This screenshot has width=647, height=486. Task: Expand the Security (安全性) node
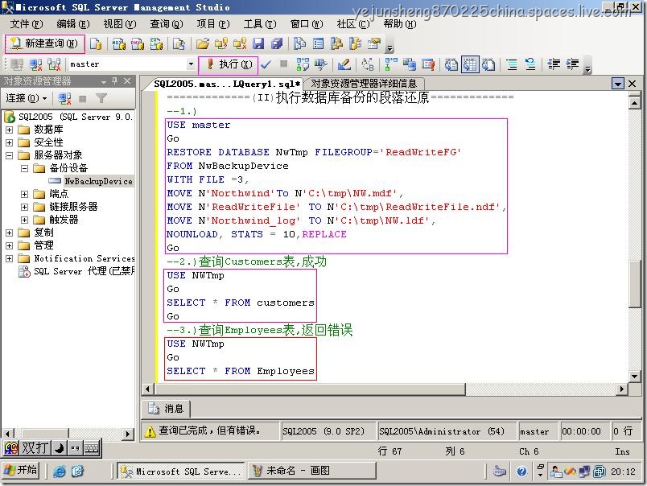[x=9, y=142]
